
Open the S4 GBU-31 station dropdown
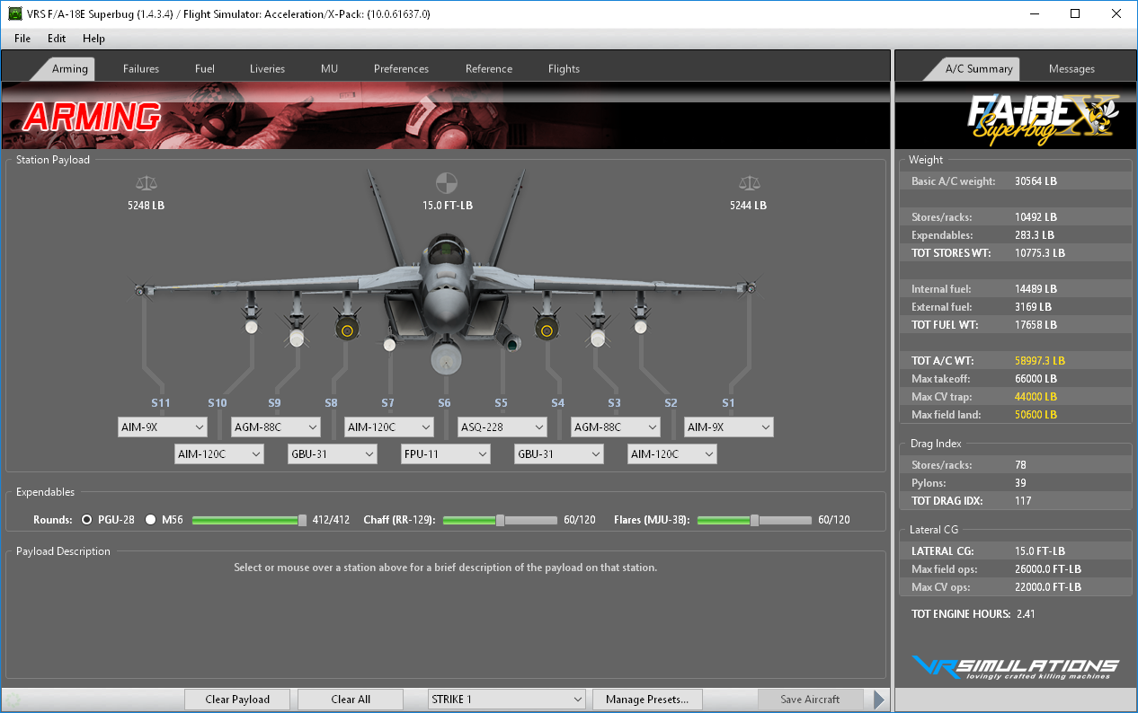point(559,454)
